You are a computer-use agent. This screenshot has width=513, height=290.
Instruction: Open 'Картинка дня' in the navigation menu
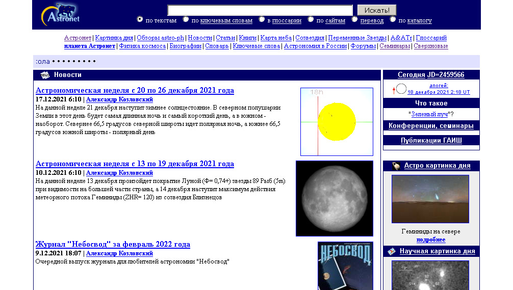click(x=114, y=38)
